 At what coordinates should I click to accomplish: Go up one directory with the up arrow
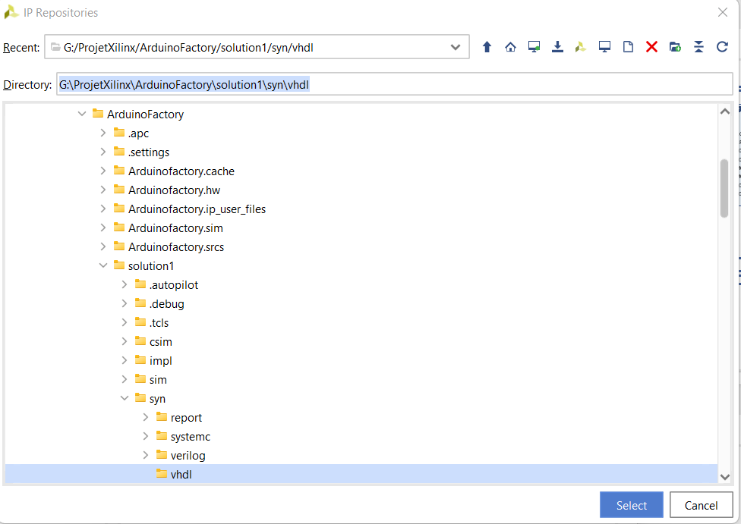coord(487,47)
